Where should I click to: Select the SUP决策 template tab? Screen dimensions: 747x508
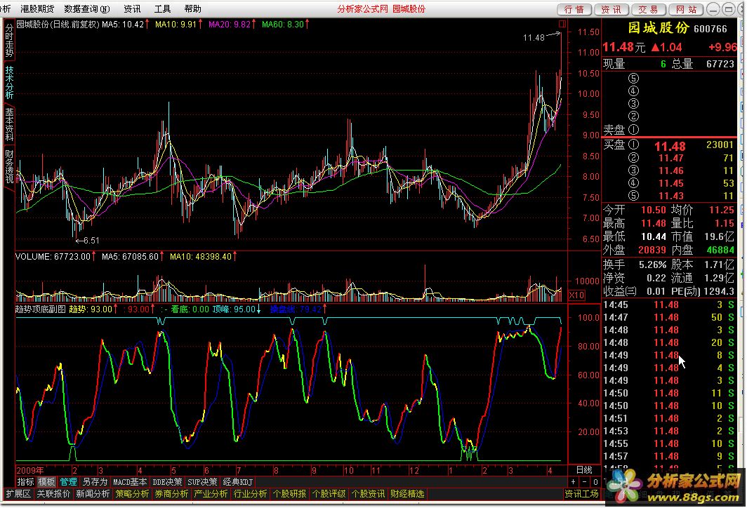click(202, 482)
